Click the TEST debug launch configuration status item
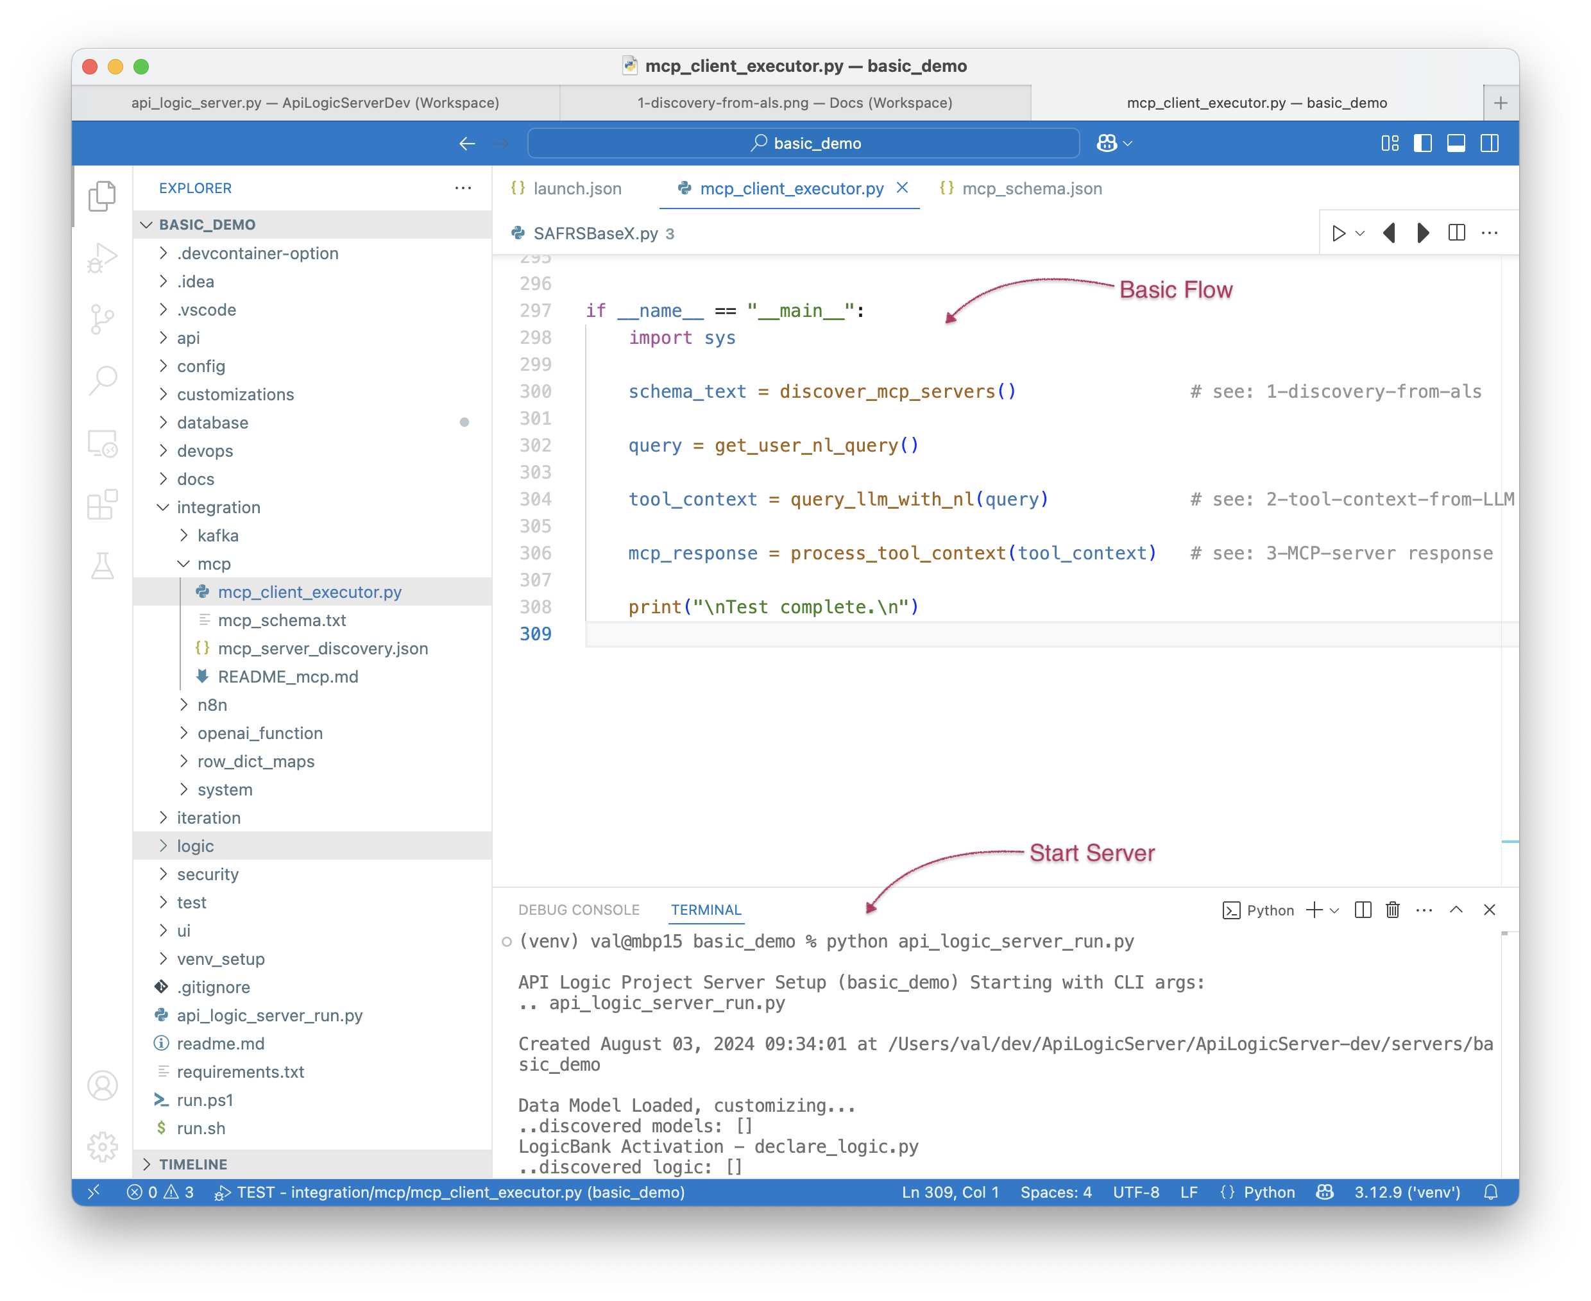Viewport: 1591px width, 1301px height. 450,1193
